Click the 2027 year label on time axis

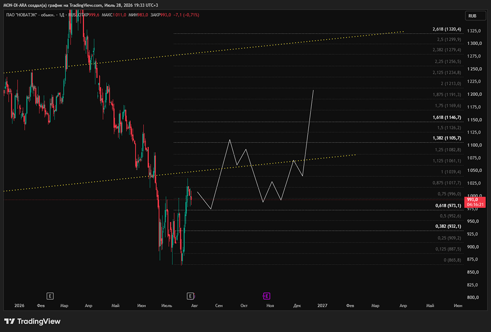point(322,305)
